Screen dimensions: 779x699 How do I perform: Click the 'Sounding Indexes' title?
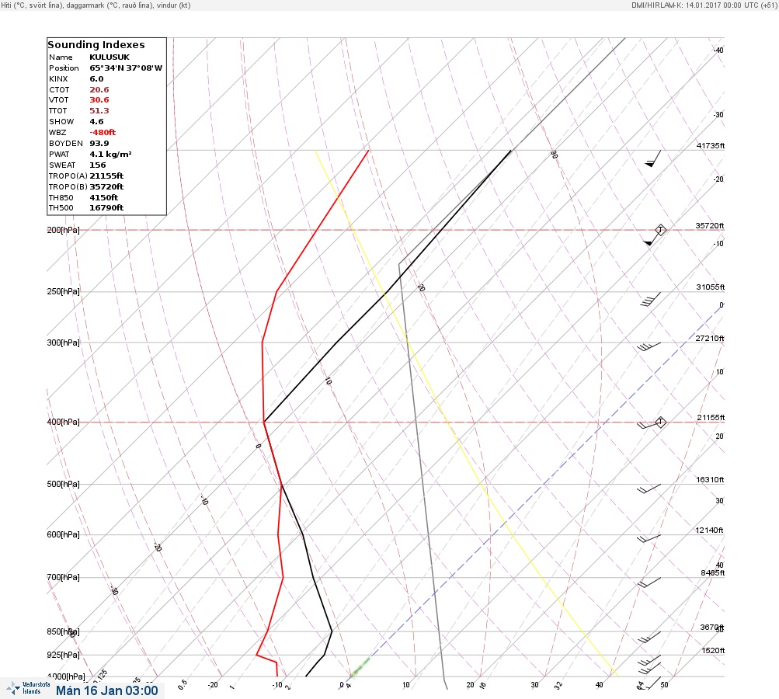[96, 45]
